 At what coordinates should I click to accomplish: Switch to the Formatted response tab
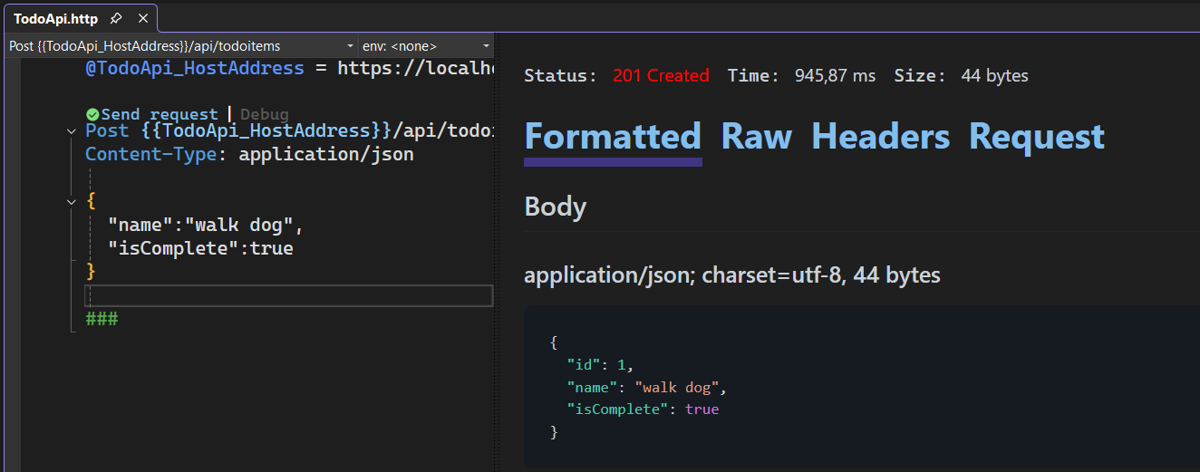coord(613,137)
